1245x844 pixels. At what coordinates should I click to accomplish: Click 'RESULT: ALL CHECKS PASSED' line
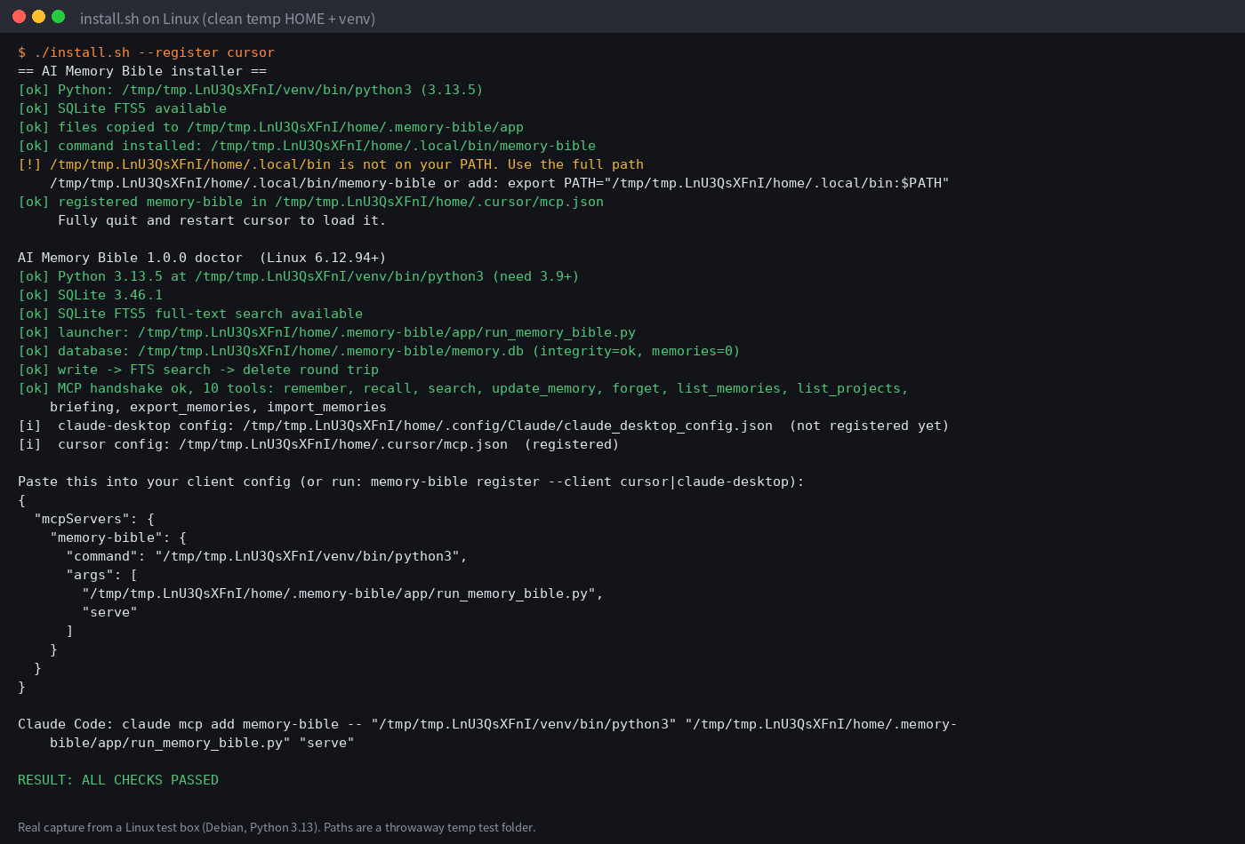[x=118, y=780]
